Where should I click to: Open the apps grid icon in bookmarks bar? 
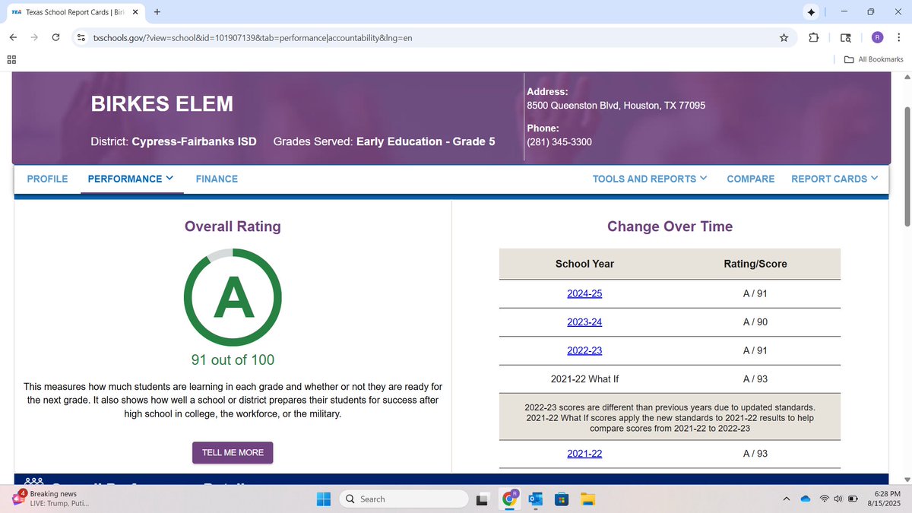pos(12,59)
